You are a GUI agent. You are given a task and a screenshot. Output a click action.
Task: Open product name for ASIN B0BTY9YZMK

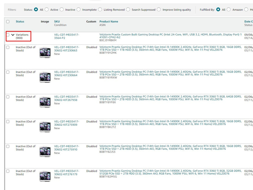coord(170,48)
